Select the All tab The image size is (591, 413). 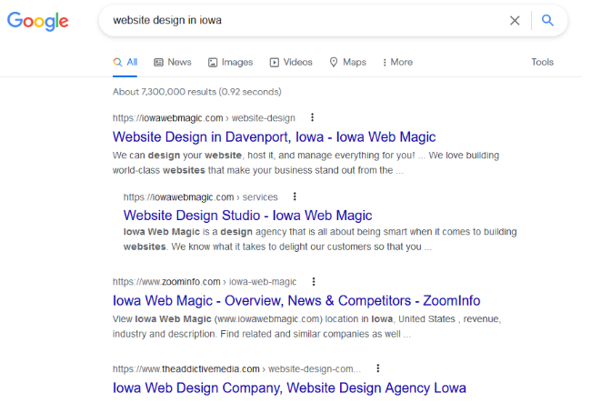[x=125, y=62]
